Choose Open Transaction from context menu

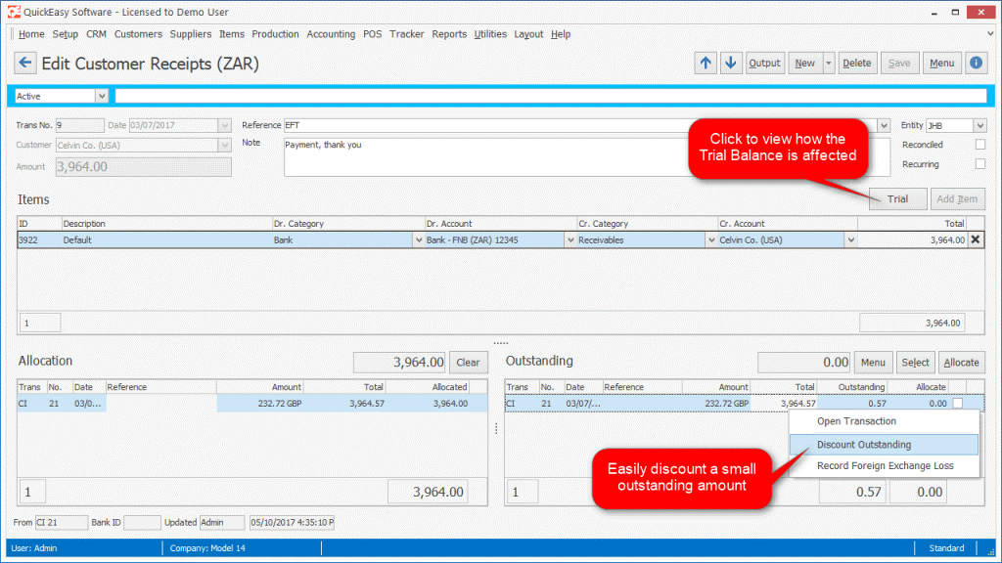(x=885, y=421)
